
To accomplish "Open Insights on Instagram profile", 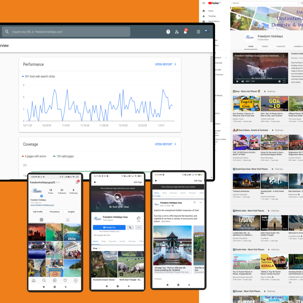I will [x=71, y=212].
